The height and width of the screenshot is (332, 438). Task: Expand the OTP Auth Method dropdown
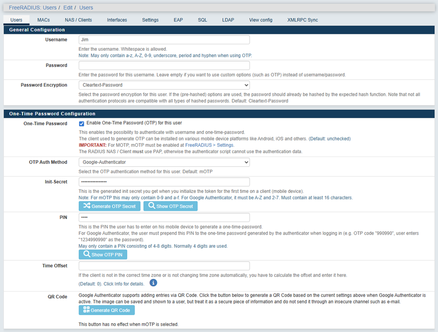click(164, 163)
